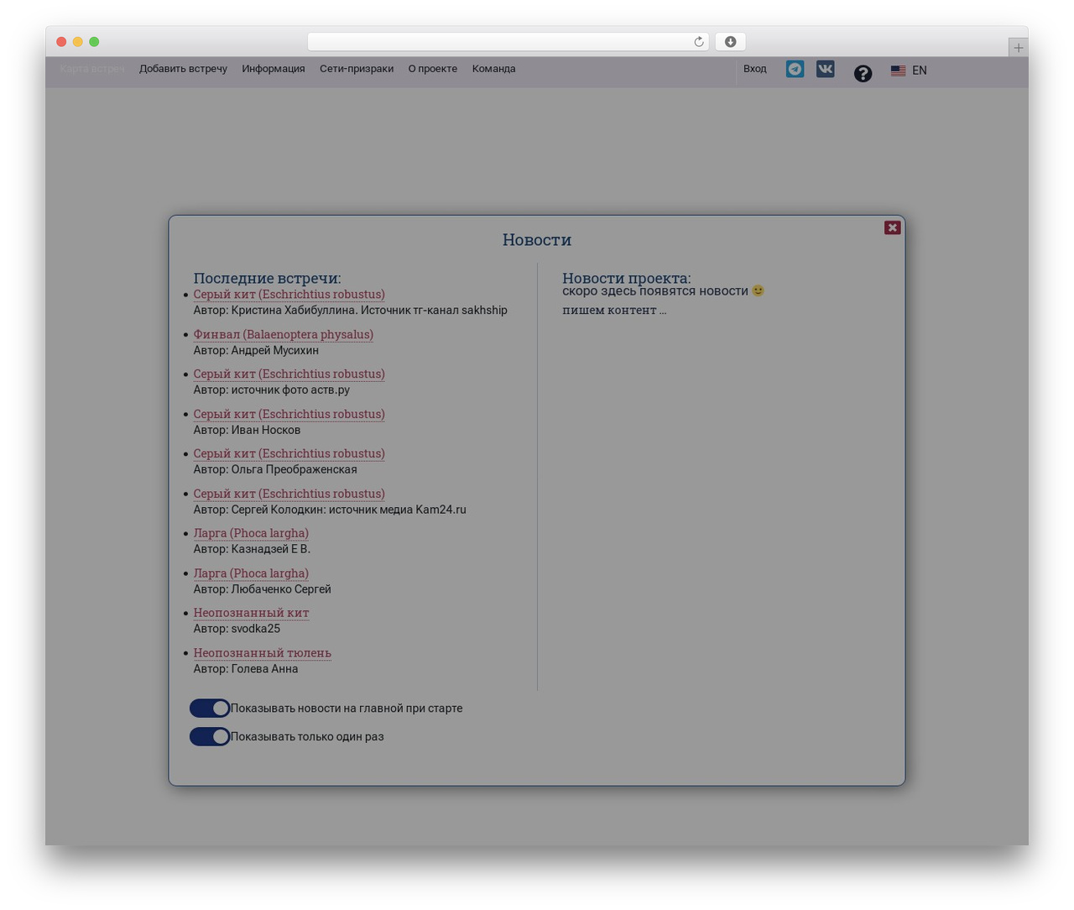
Task: Click 'Новости проекта:' heading
Action: tap(627, 278)
